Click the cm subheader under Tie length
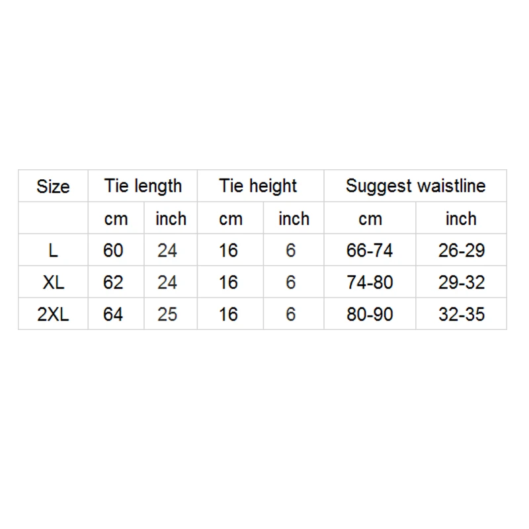This screenshot has width=529, height=529. click(x=116, y=219)
